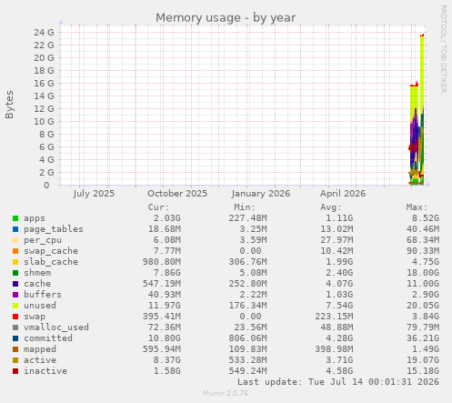Click the 'per_cpu' legend label
This screenshot has width=452, height=403.
[43, 240]
